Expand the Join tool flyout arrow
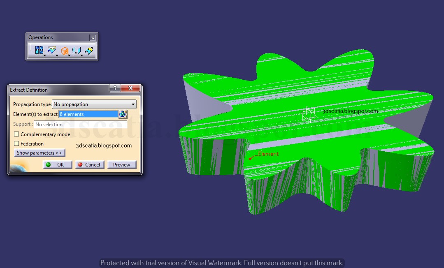 coord(45,55)
